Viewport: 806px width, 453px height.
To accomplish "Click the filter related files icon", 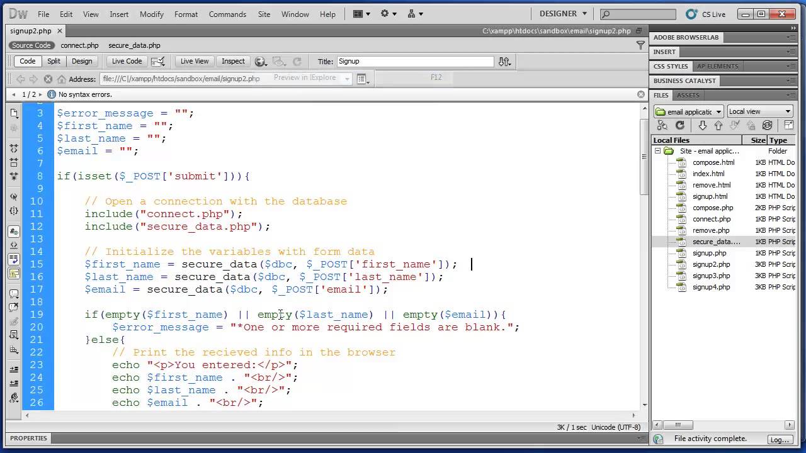I will pyautogui.click(x=640, y=45).
